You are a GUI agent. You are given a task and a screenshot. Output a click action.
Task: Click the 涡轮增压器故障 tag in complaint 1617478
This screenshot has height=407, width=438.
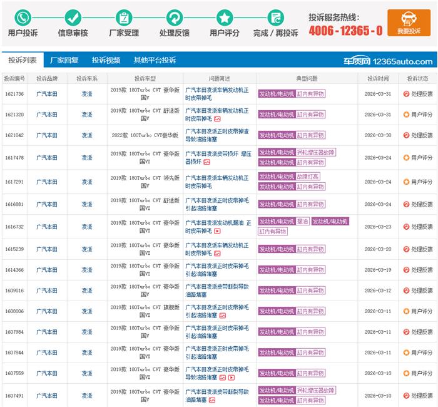click(316, 152)
